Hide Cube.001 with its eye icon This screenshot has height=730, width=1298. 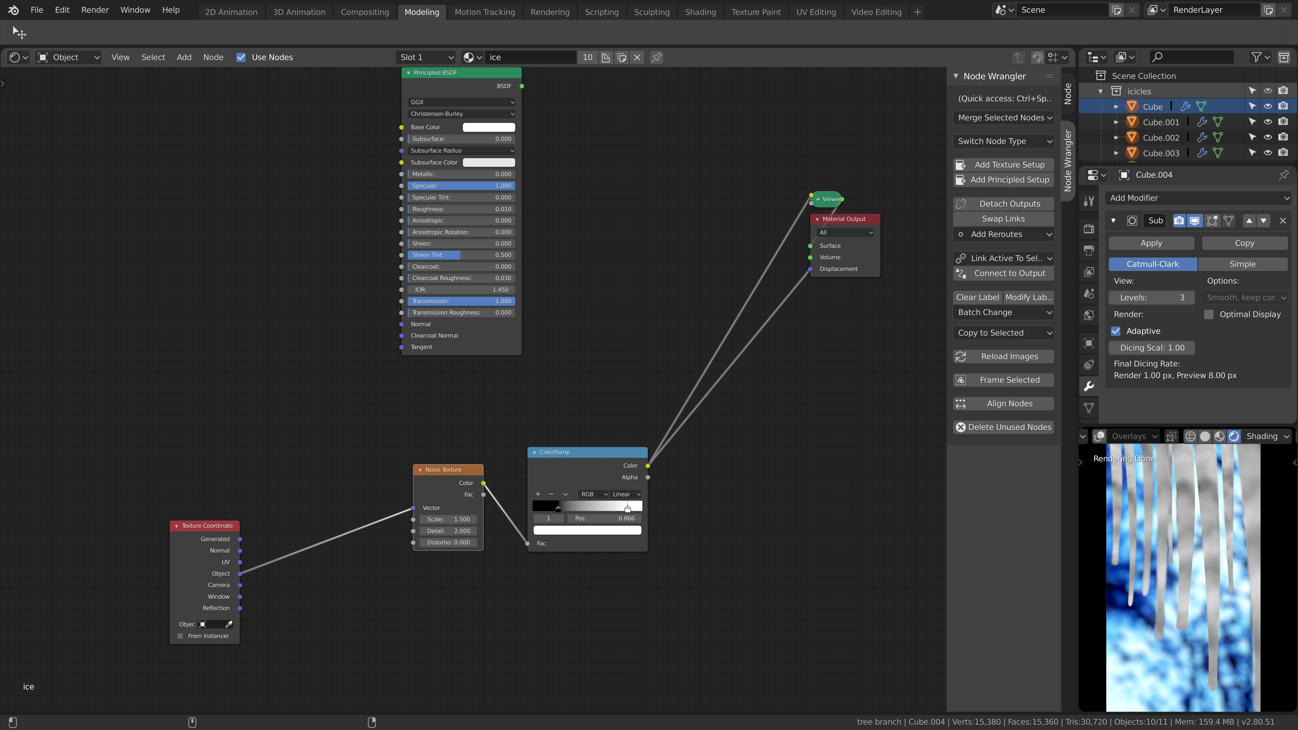pos(1267,122)
